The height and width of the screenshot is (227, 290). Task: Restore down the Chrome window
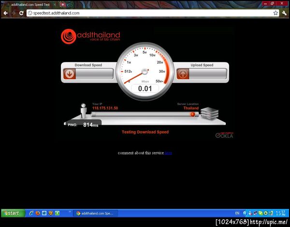[272, 3]
